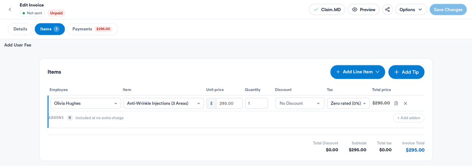Select the Items tab
This screenshot has width=472, height=166.
(50, 29)
